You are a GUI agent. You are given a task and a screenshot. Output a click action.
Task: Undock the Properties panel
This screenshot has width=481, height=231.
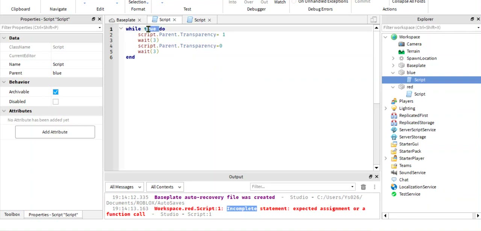[x=94, y=19]
